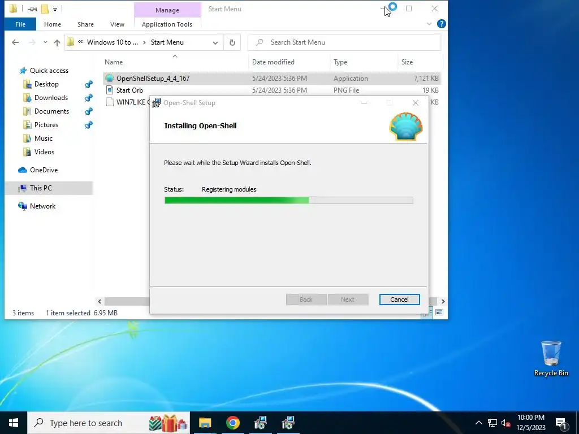
Task: Open Windows Start button
Action: point(14,423)
